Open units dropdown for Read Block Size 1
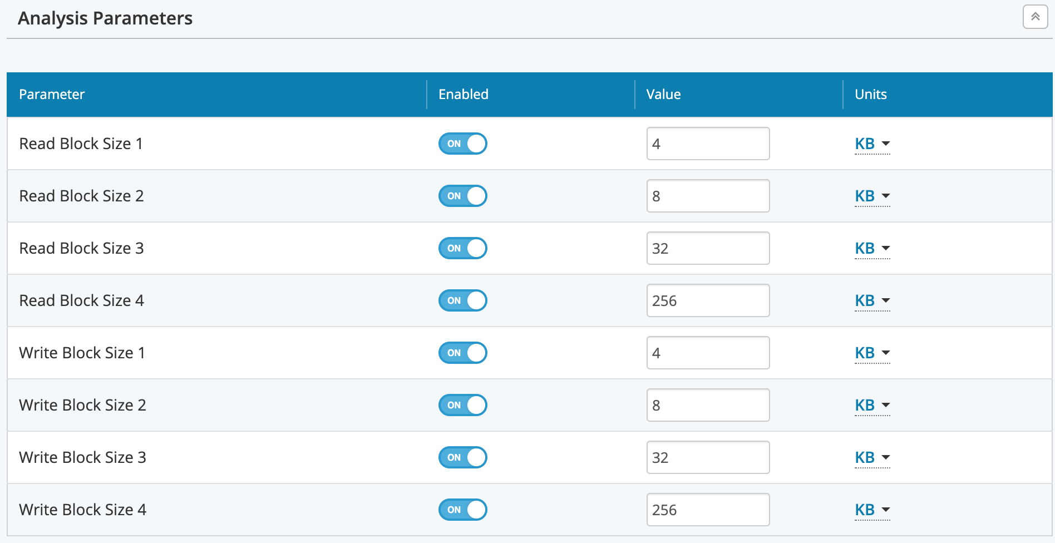The height and width of the screenshot is (543, 1055). (x=872, y=144)
